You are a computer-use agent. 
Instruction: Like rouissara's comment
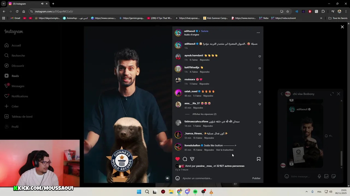260,81
